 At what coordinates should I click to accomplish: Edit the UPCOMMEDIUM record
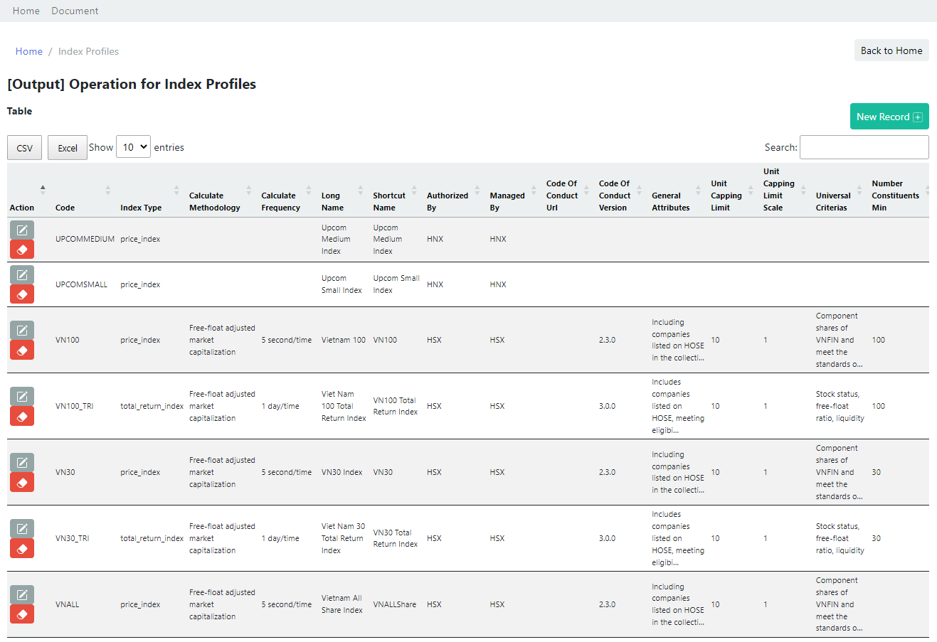point(22,230)
